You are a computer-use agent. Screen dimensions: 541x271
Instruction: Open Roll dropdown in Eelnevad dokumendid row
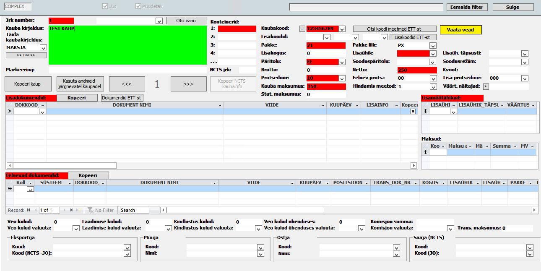(x=30, y=189)
